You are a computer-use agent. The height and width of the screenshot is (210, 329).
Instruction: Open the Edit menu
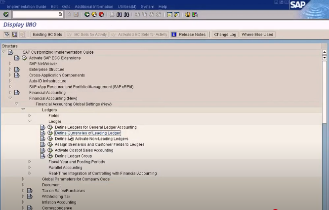pos(54,7)
